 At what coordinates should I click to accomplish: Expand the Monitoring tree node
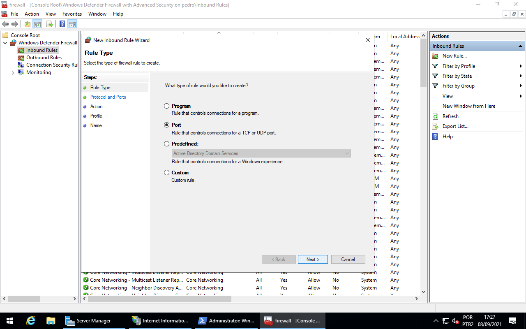pyautogui.click(x=13, y=73)
